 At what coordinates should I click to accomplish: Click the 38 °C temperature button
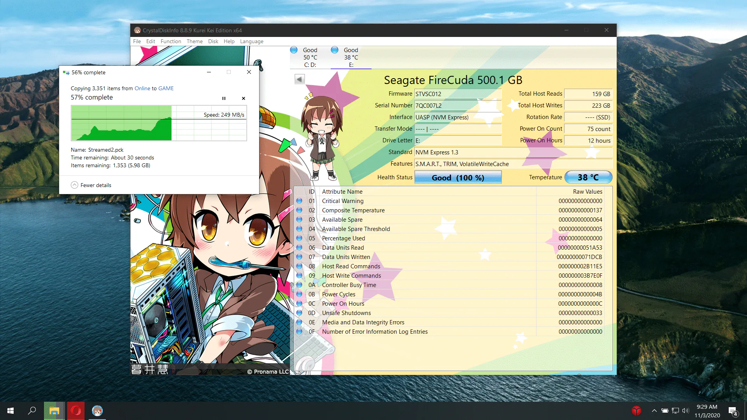[x=588, y=177]
